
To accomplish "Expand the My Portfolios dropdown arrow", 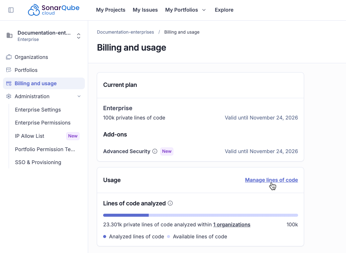I will (x=204, y=10).
